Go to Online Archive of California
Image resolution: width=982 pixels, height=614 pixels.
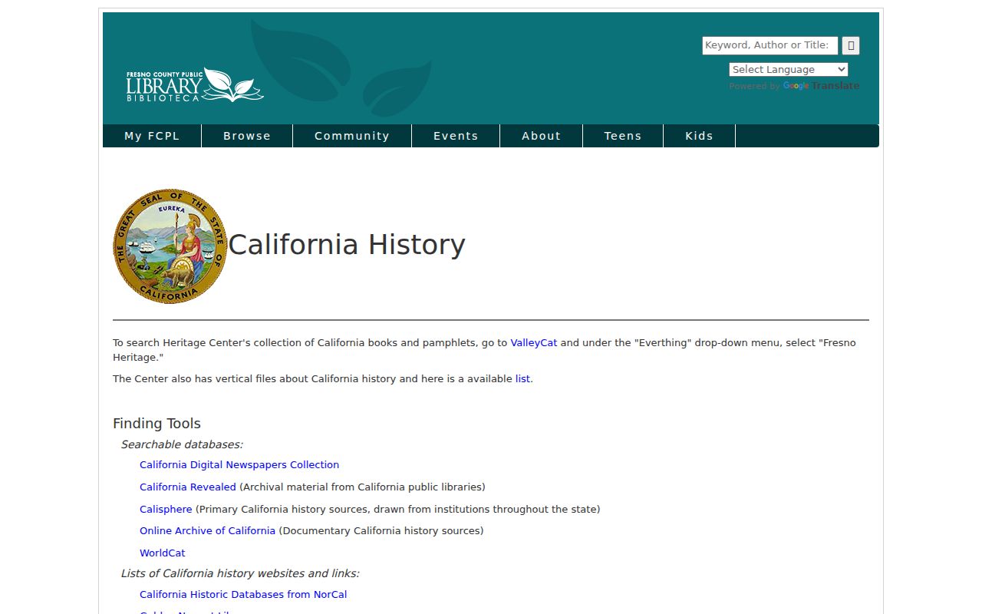207,531
